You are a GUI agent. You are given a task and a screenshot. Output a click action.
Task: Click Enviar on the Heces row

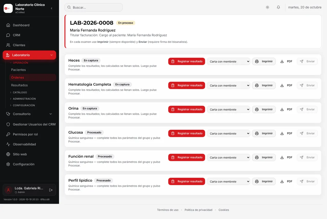(x=307, y=61)
